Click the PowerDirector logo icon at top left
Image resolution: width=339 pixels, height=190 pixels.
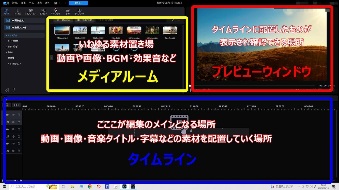(6, 3)
